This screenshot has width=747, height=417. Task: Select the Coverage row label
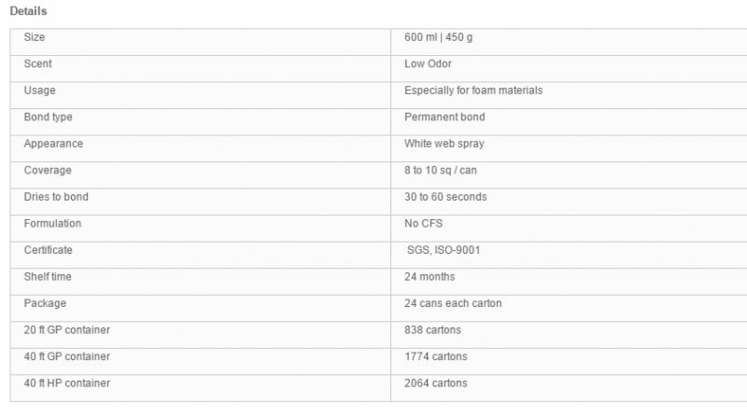pyautogui.click(x=48, y=171)
